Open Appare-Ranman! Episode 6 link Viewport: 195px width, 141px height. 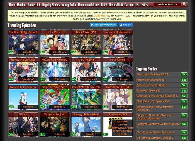tap(152, 85)
